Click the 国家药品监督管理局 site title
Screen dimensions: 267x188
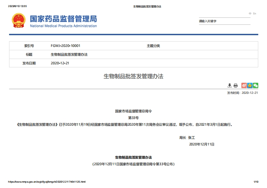pos(63,18)
